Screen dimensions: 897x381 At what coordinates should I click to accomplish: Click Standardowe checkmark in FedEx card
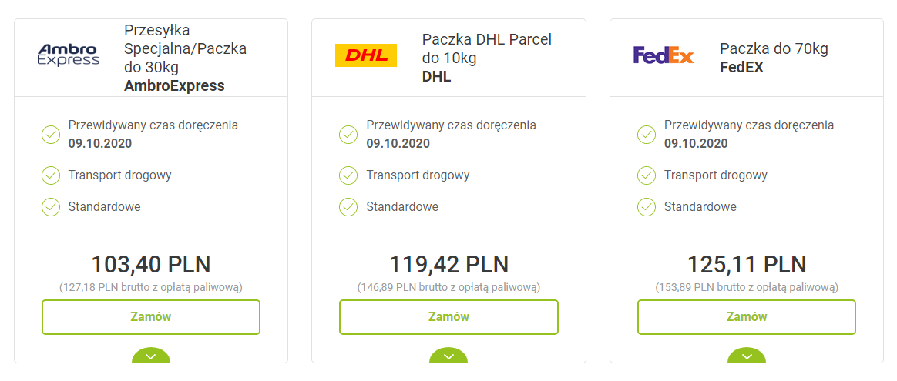tap(647, 207)
